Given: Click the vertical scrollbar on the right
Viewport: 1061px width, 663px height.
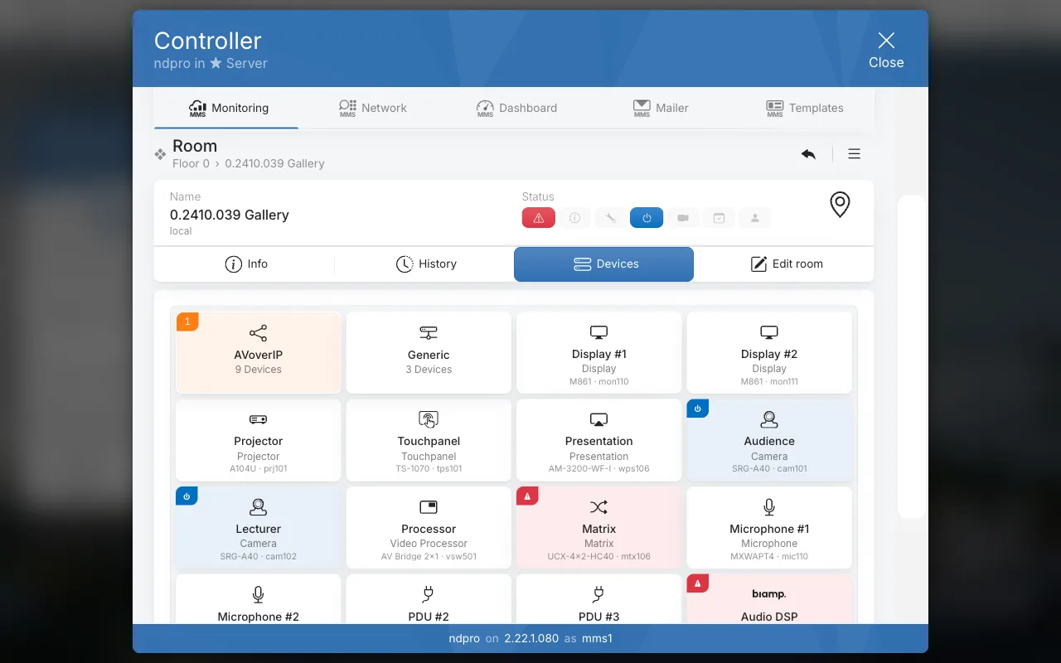Looking at the screenshot, I should click(912, 356).
